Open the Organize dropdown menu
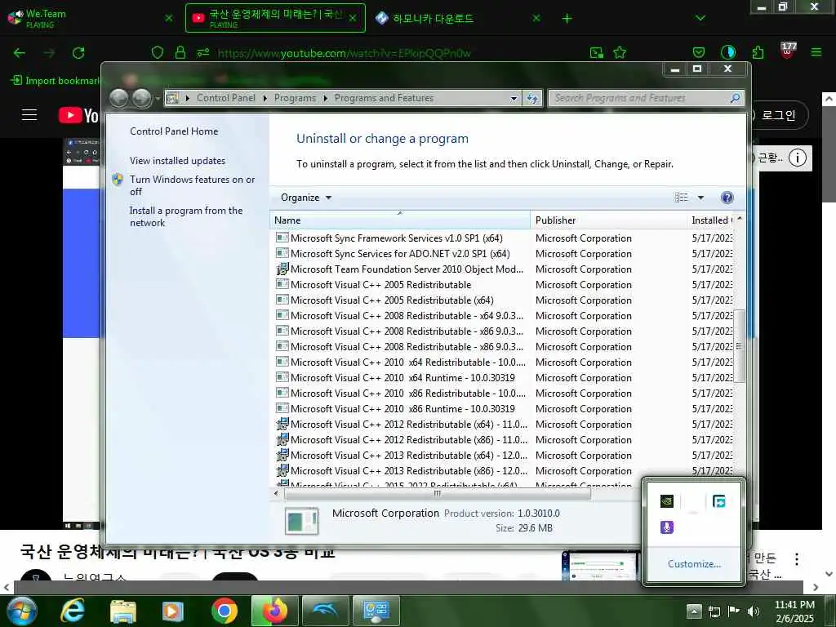The width and height of the screenshot is (836, 627). (306, 198)
